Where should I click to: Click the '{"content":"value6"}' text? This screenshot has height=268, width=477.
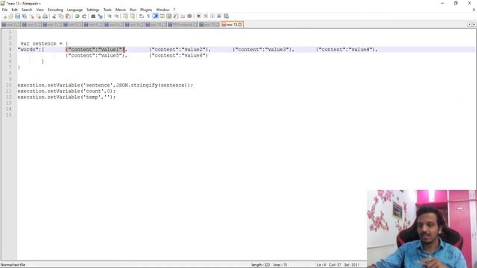179,55
